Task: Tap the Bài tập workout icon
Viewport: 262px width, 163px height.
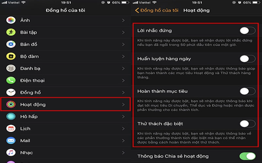Action: [x=11, y=32]
